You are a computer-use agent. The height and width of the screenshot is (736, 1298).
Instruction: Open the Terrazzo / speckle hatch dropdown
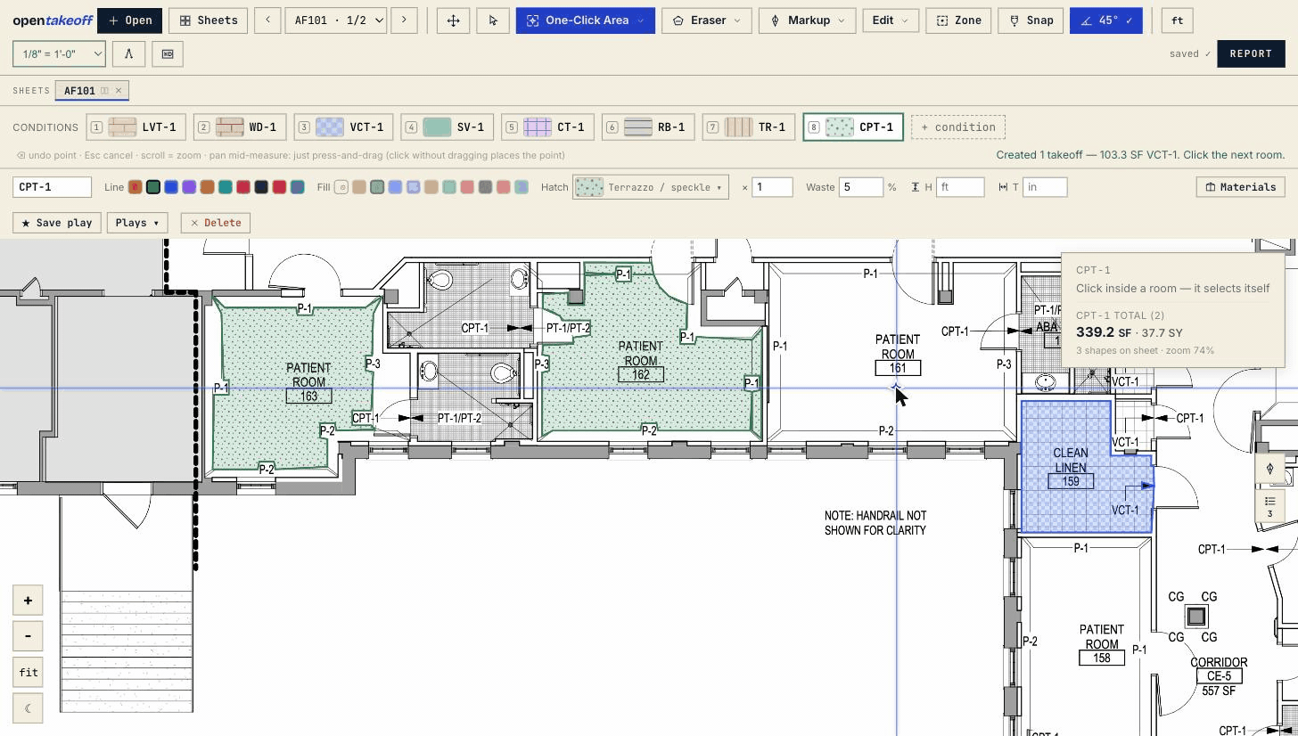(650, 187)
